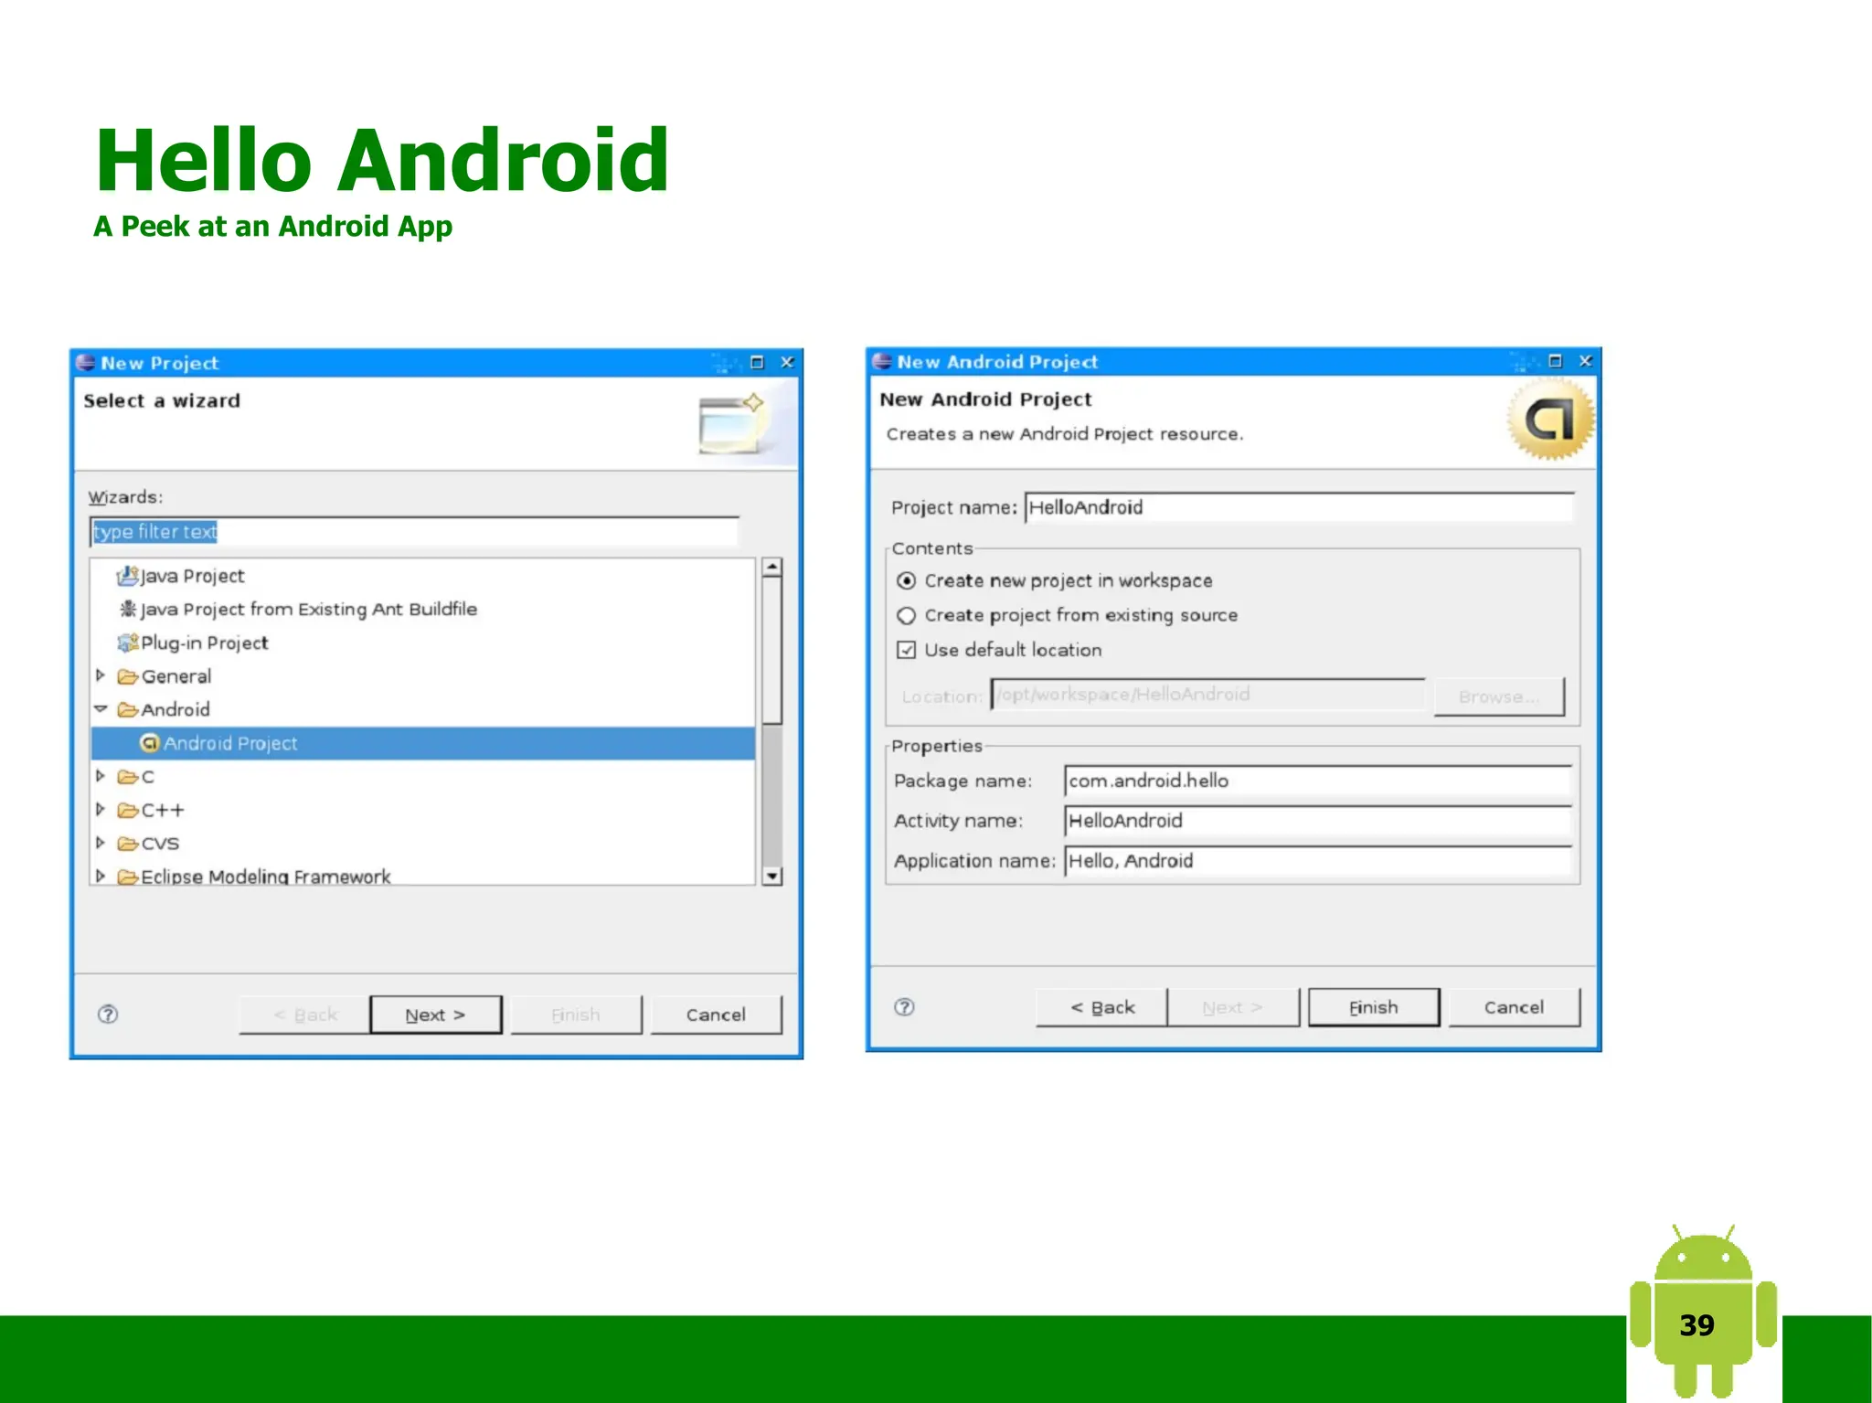Click the Project name field

1299,507
